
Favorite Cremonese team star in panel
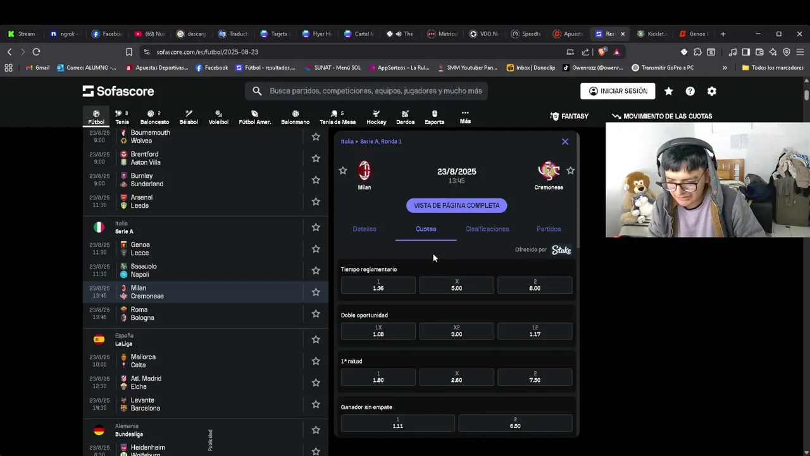tap(571, 170)
